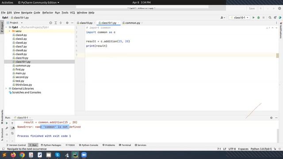This screenshot has width=283, height=159.
Task: Expand External Libraries node
Action: (6, 88)
